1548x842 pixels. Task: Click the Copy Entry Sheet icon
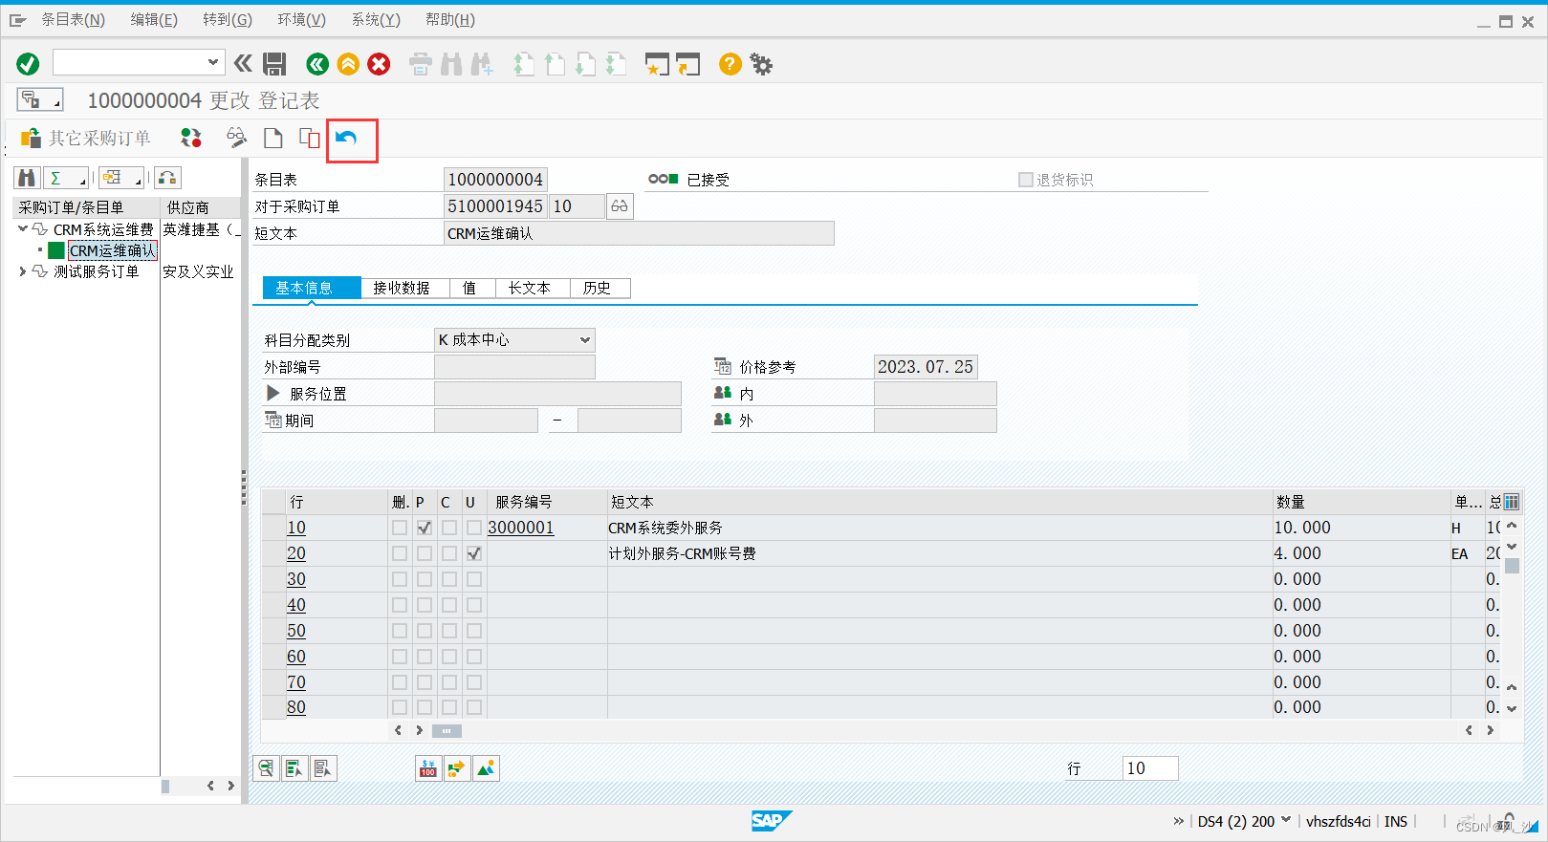pos(309,138)
